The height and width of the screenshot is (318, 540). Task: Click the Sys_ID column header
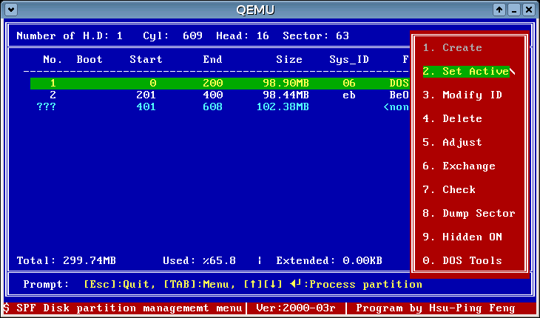pyautogui.click(x=349, y=59)
